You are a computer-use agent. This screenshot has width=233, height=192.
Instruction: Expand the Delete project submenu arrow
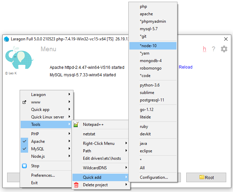point(126,185)
